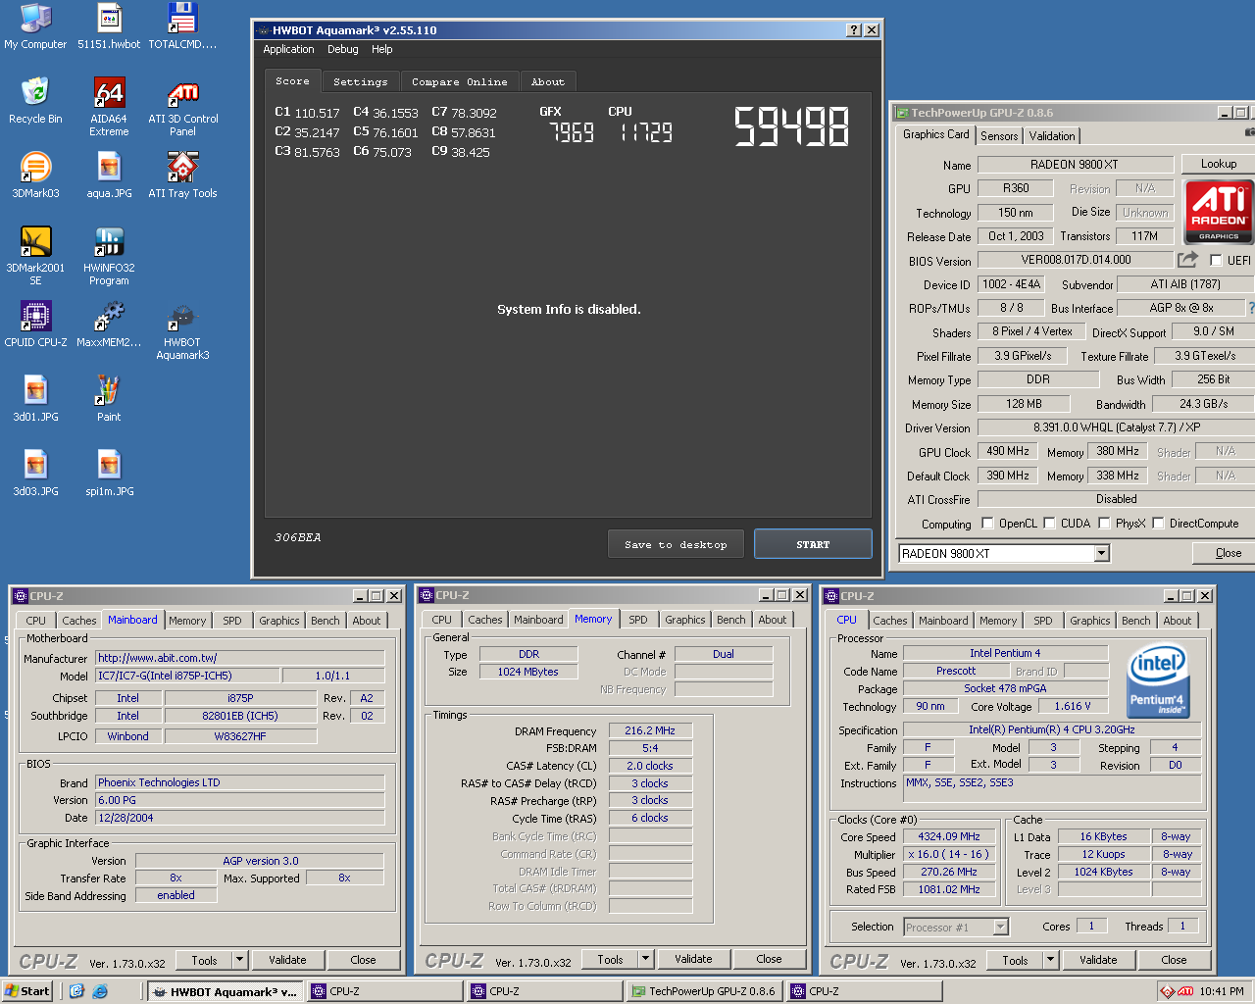This screenshot has height=1004, width=1255.
Task: Click TechPowerUp GPU-Z taskbar button
Action: pyautogui.click(x=702, y=991)
